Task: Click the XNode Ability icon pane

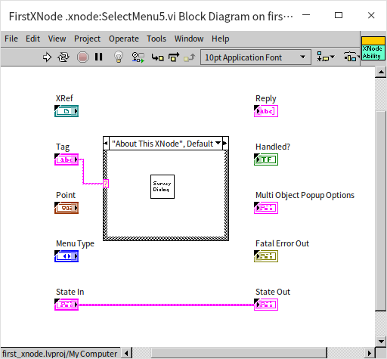Action: [x=373, y=48]
